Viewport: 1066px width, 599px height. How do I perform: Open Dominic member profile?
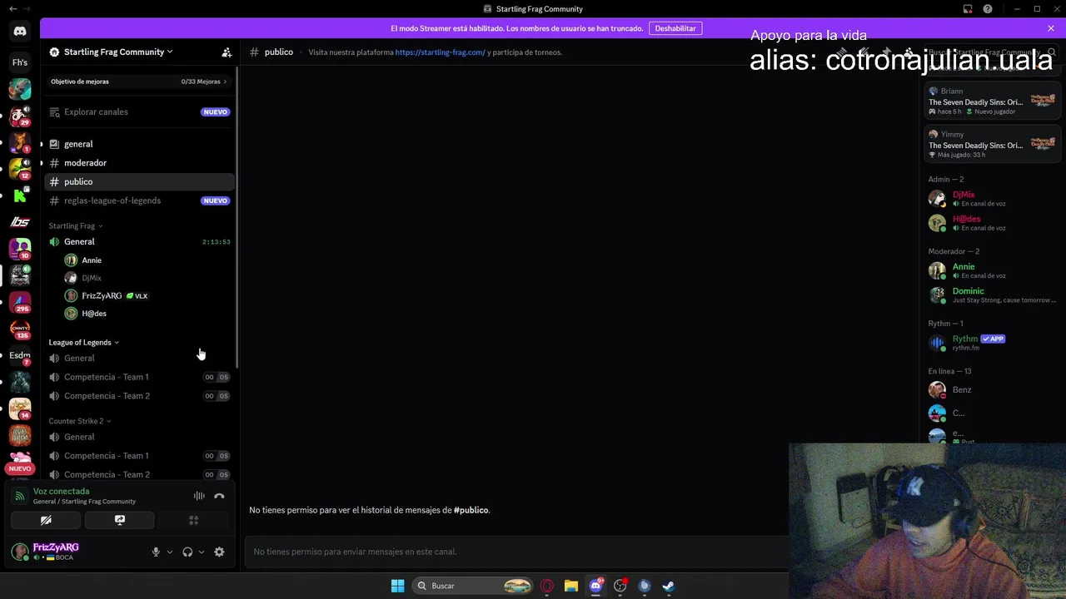(991, 295)
